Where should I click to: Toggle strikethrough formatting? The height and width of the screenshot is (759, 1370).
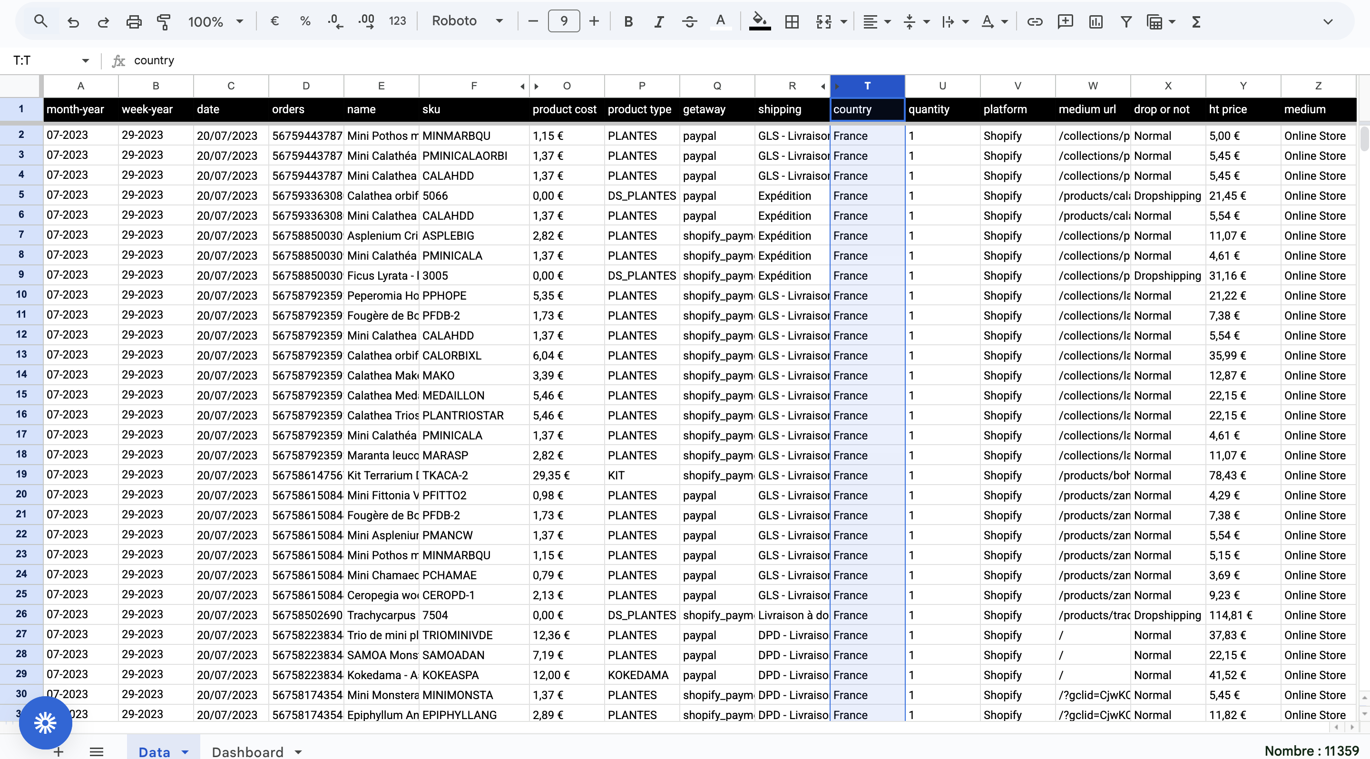689,22
